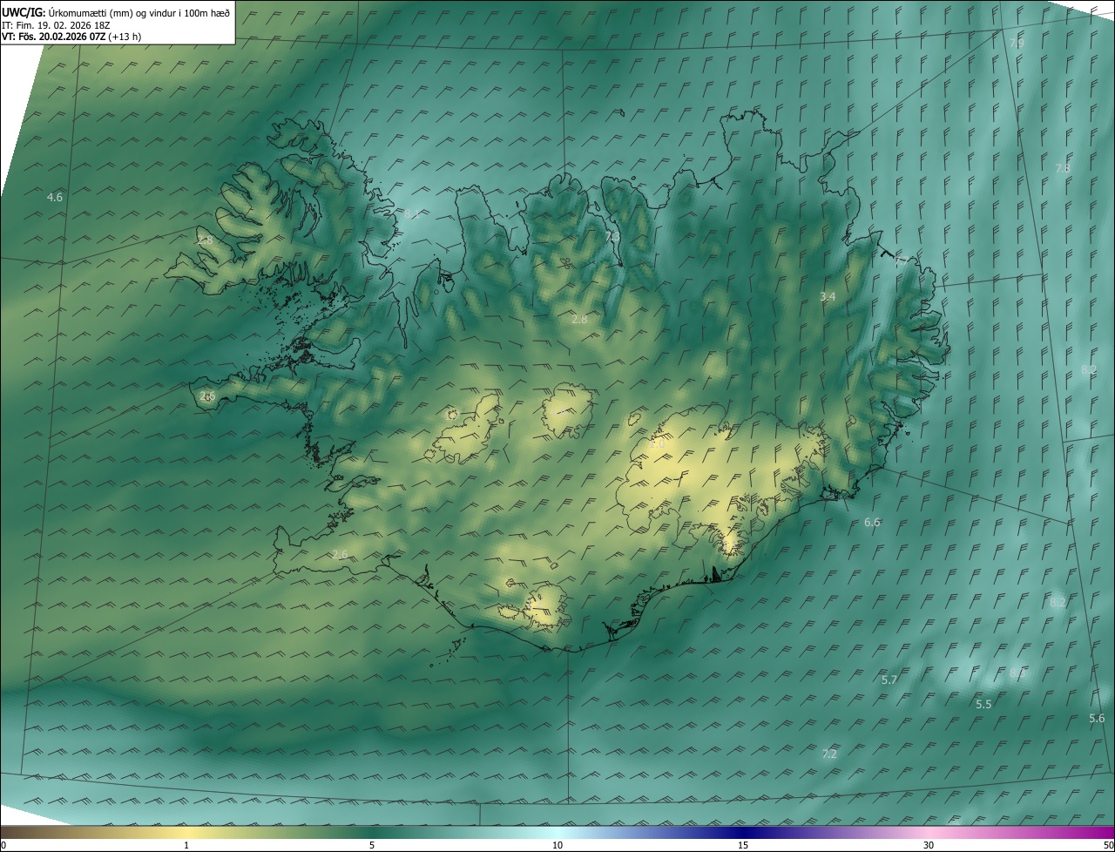1115x852 pixels.
Task: Click the 7.3 value label on the map
Action: point(612,236)
